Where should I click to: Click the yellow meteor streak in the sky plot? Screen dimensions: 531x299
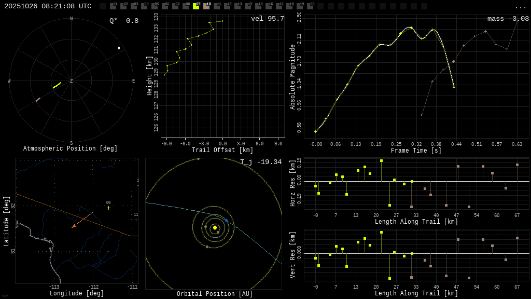tap(57, 85)
